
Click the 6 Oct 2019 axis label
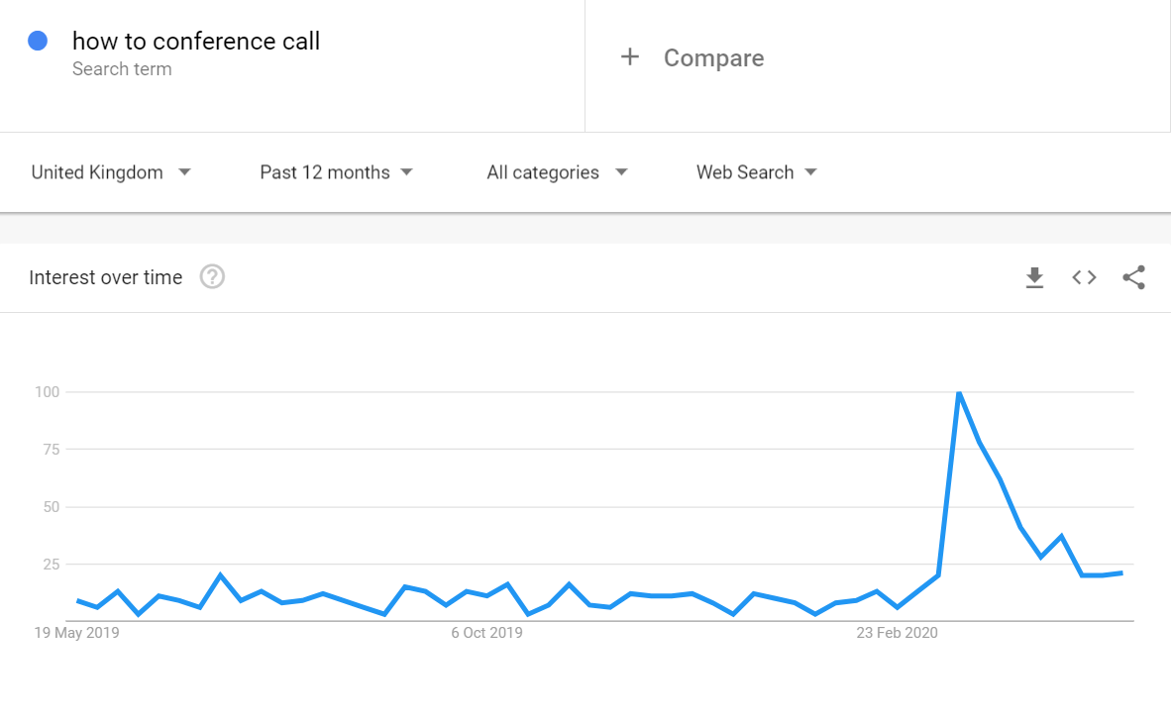(x=486, y=633)
